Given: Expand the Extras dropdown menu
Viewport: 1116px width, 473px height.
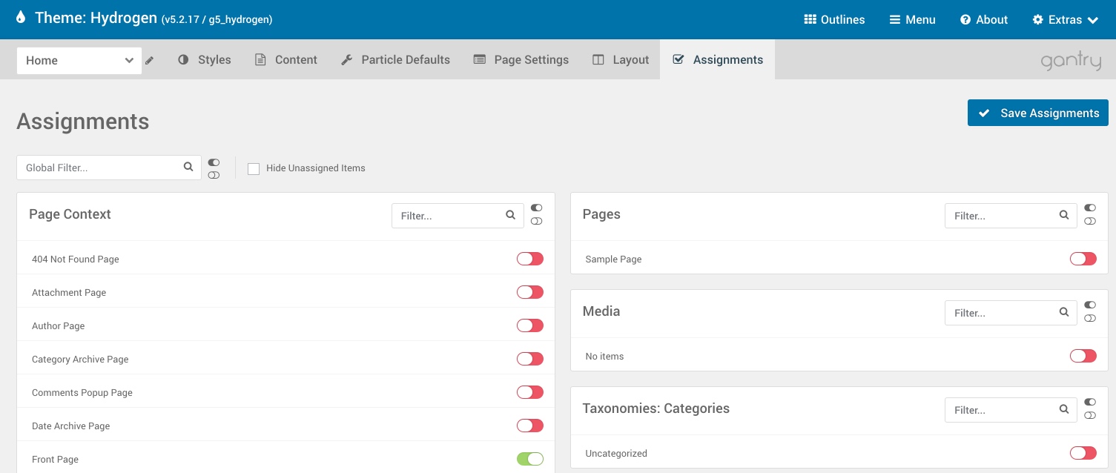Looking at the screenshot, I should (x=1065, y=20).
